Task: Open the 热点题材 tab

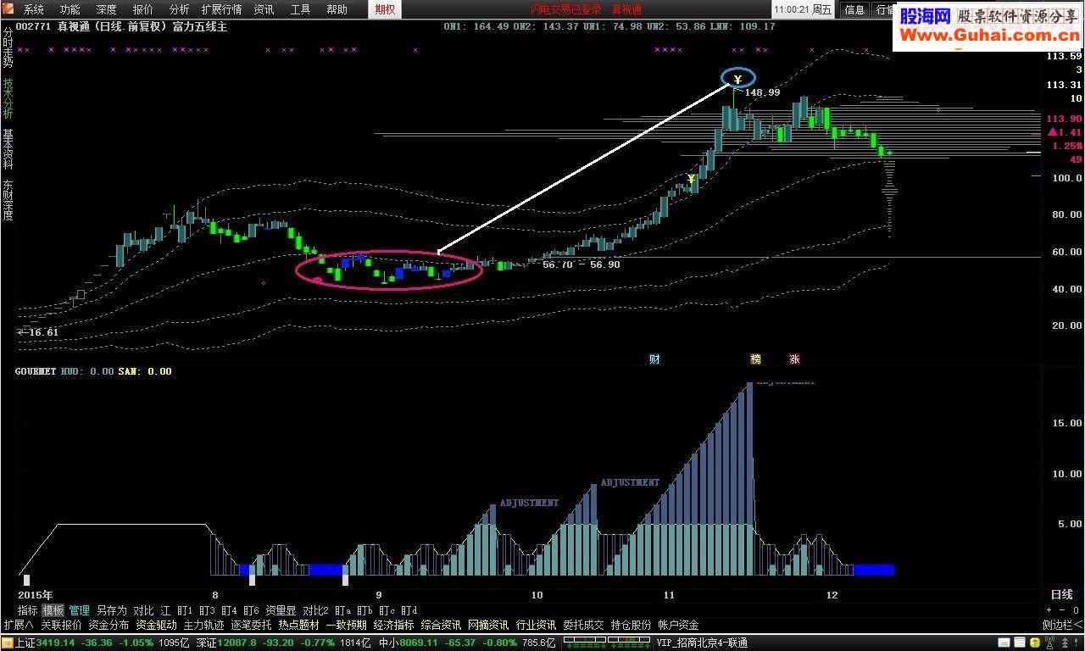Action: [x=299, y=625]
